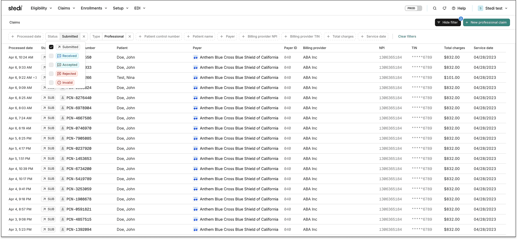Click the Claims breadcrumb label

15,22
